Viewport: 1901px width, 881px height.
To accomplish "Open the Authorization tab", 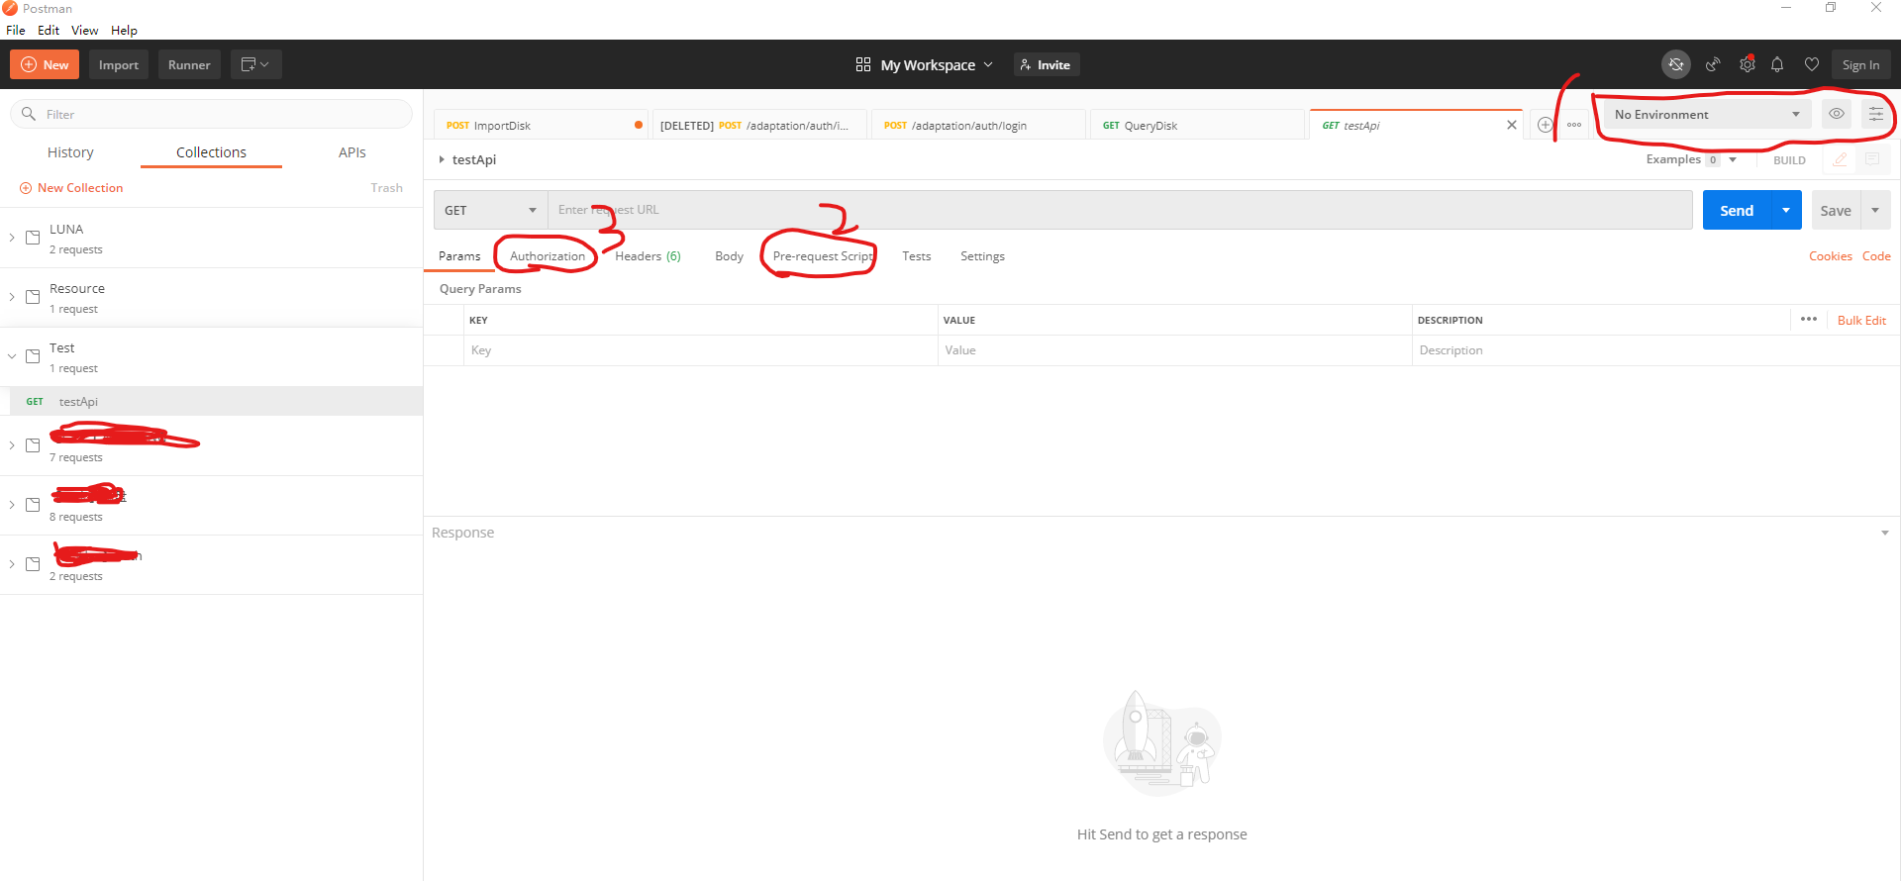I will click(548, 256).
